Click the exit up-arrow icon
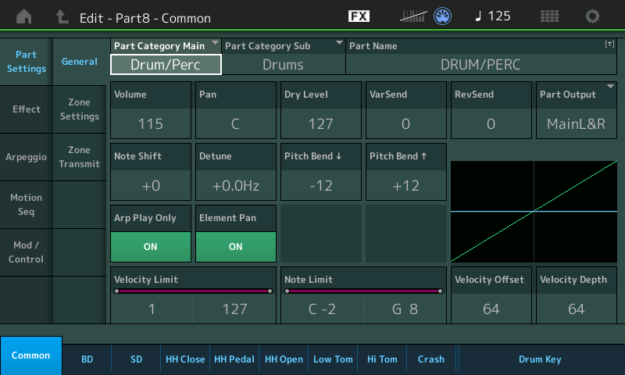The height and width of the screenshot is (375, 625). coord(62,16)
